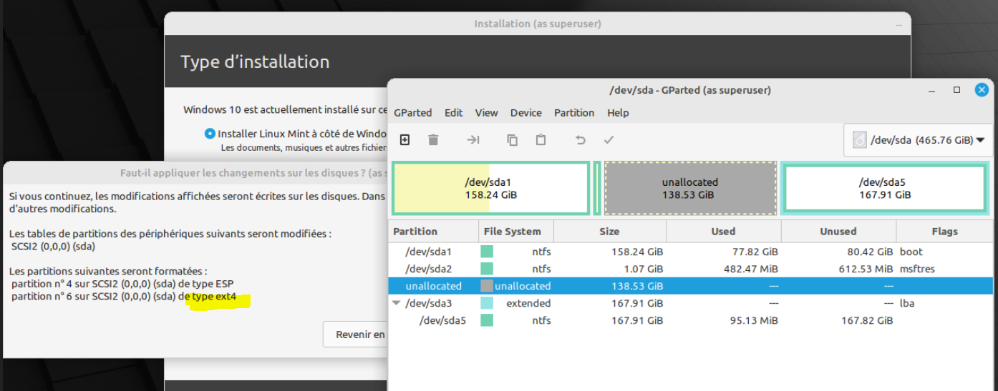Open the Partition menu

point(573,113)
